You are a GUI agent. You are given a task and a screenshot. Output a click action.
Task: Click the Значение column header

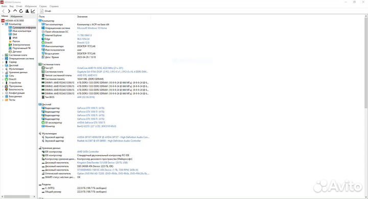tap(82, 17)
